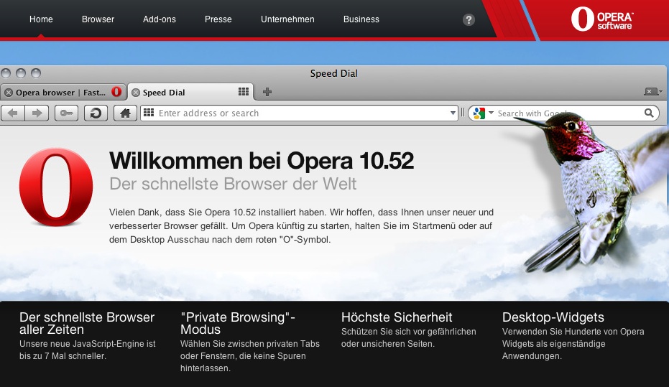Image resolution: width=669 pixels, height=387 pixels.
Task: Open the 'Private Browsing'-Modus link
Action: 238,323
